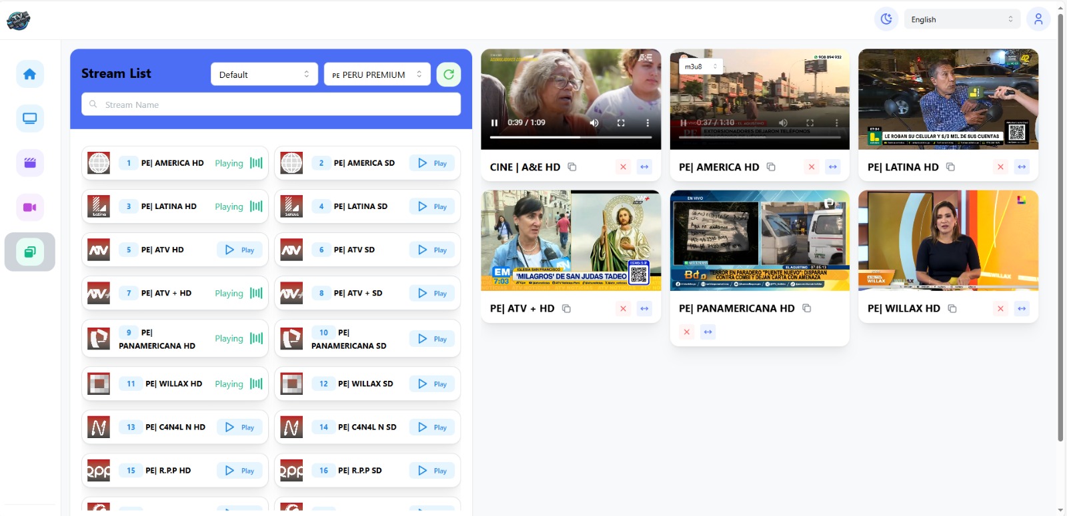Viewport: 1067px width, 516px height.
Task: Expand the Default sort dropdown
Action: [264, 75]
